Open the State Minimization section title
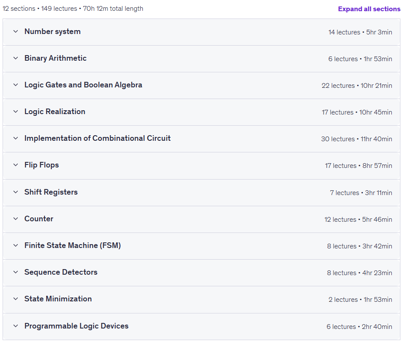Screen dimensions: 403x344 [x=58, y=299]
